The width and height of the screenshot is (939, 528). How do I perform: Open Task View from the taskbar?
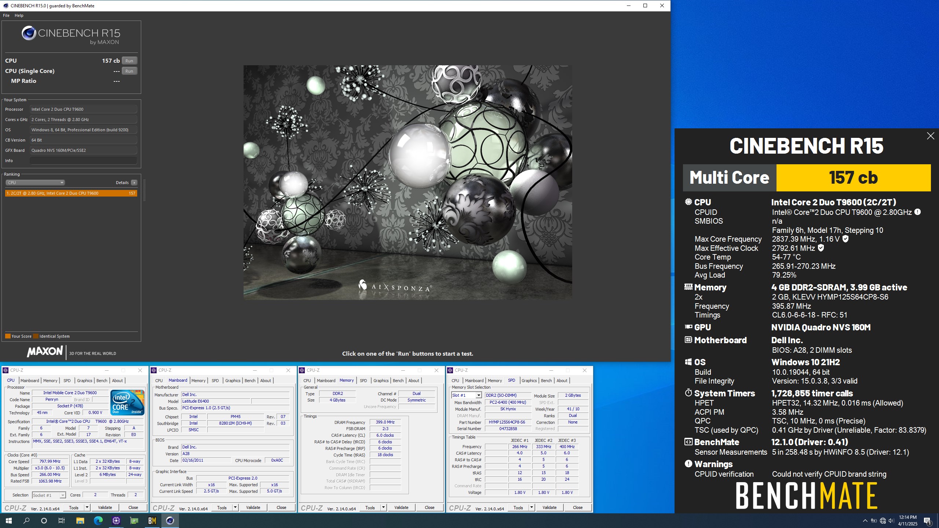pyautogui.click(x=62, y=520)
